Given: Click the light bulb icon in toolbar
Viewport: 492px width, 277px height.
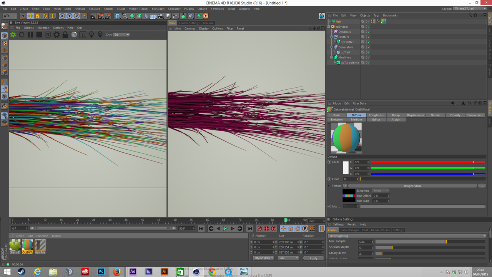Looking at the screenshot, I should [x=168, y=16].
